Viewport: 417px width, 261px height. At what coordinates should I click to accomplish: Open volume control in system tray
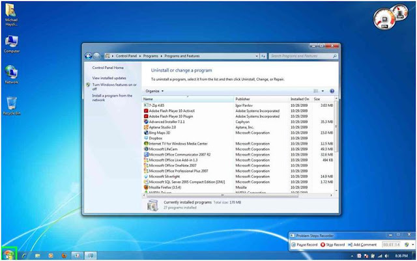tap(386, 256)
